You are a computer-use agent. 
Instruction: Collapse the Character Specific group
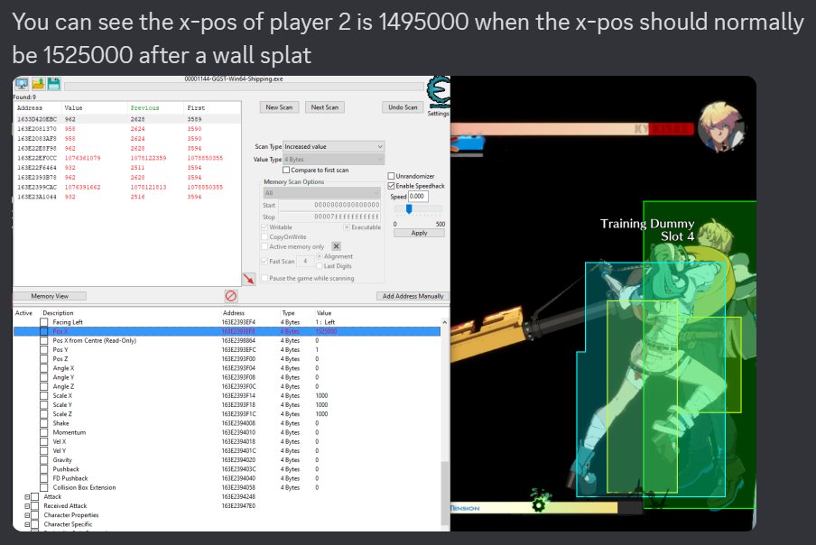click(x=27, y=524)
